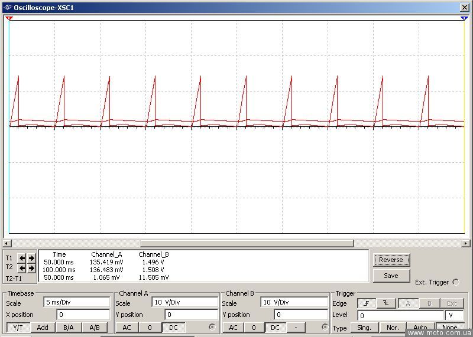Set Channel A coupling to AC
This screenshot has width=473, height=337.
(x=127, y=328)
